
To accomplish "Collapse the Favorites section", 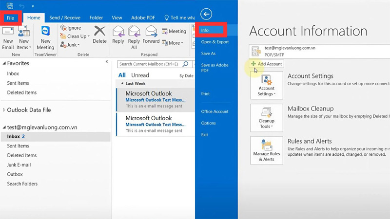I will tap(4, 64).
